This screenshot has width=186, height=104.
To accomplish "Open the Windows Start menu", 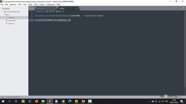I will 3,101.
